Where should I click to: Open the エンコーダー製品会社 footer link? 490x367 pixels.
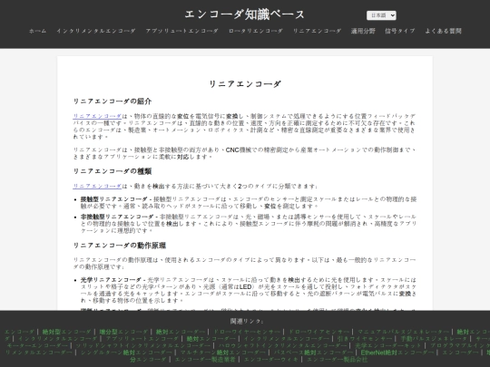(338, 359)
